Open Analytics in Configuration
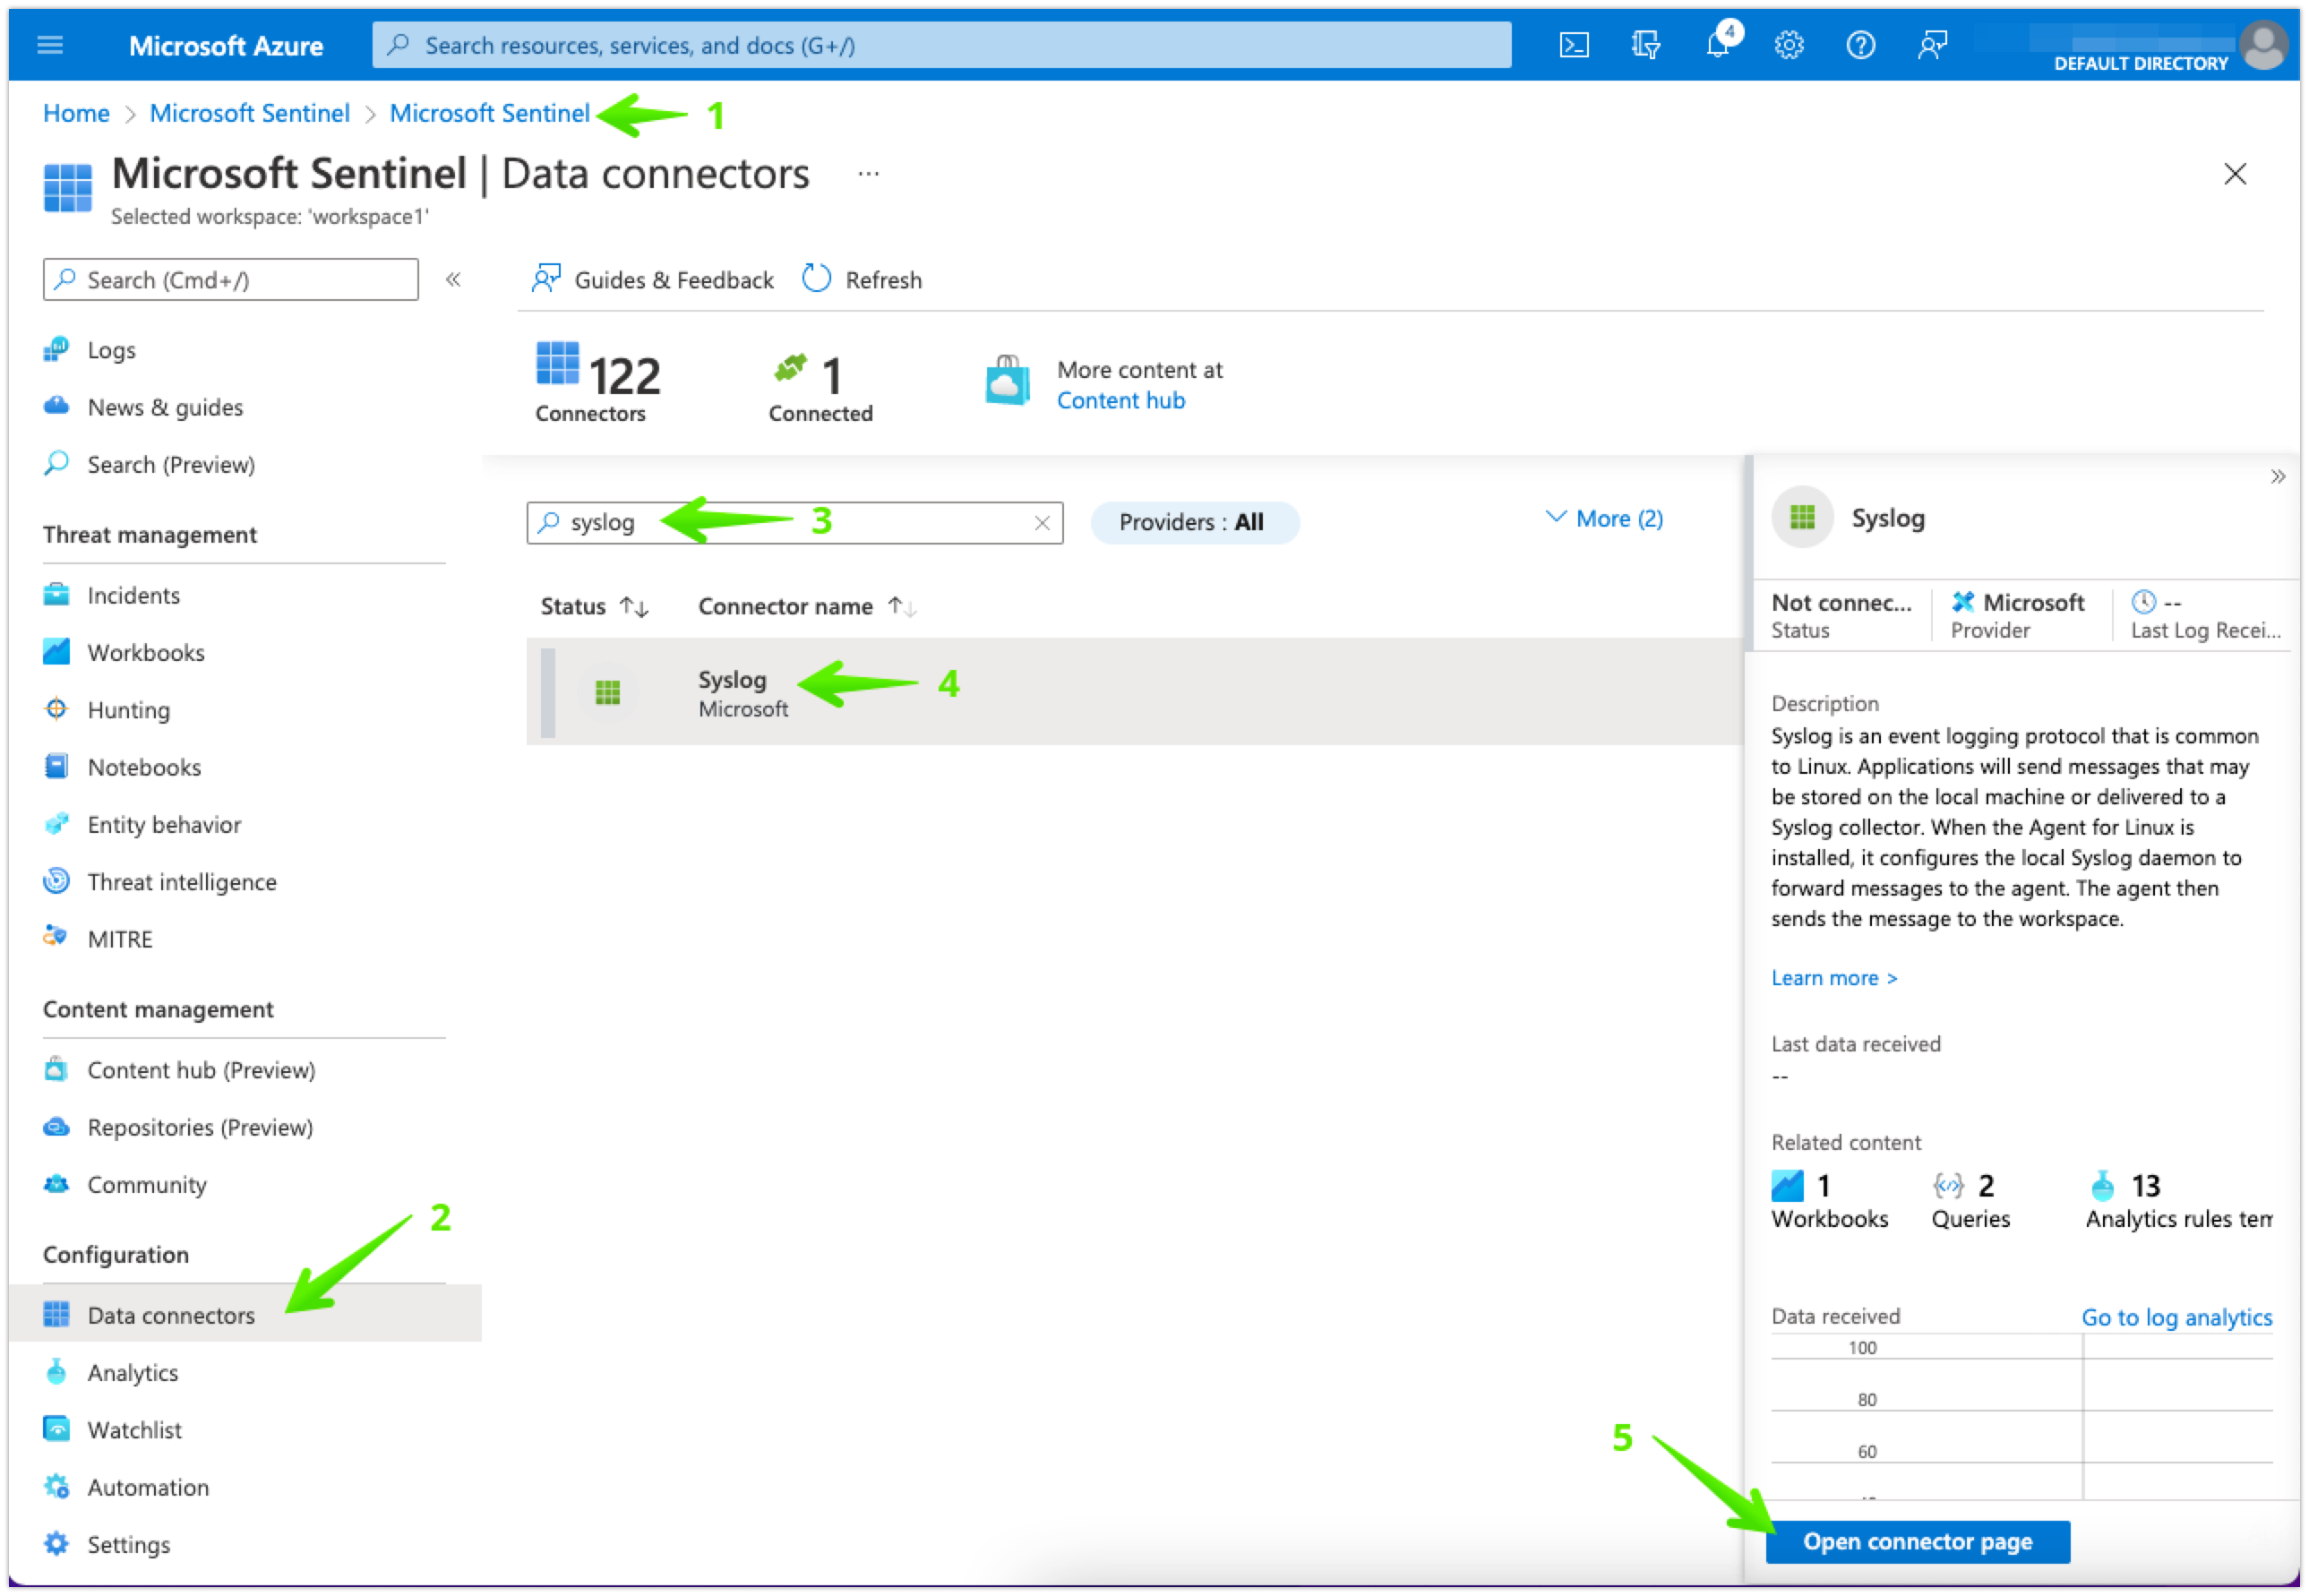This screenshot has width=2309, height=1596. click(x=132, y=1372)
